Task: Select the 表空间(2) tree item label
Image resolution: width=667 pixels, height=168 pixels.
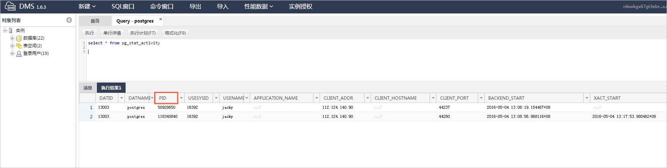Action: click(x=32, y=46)
